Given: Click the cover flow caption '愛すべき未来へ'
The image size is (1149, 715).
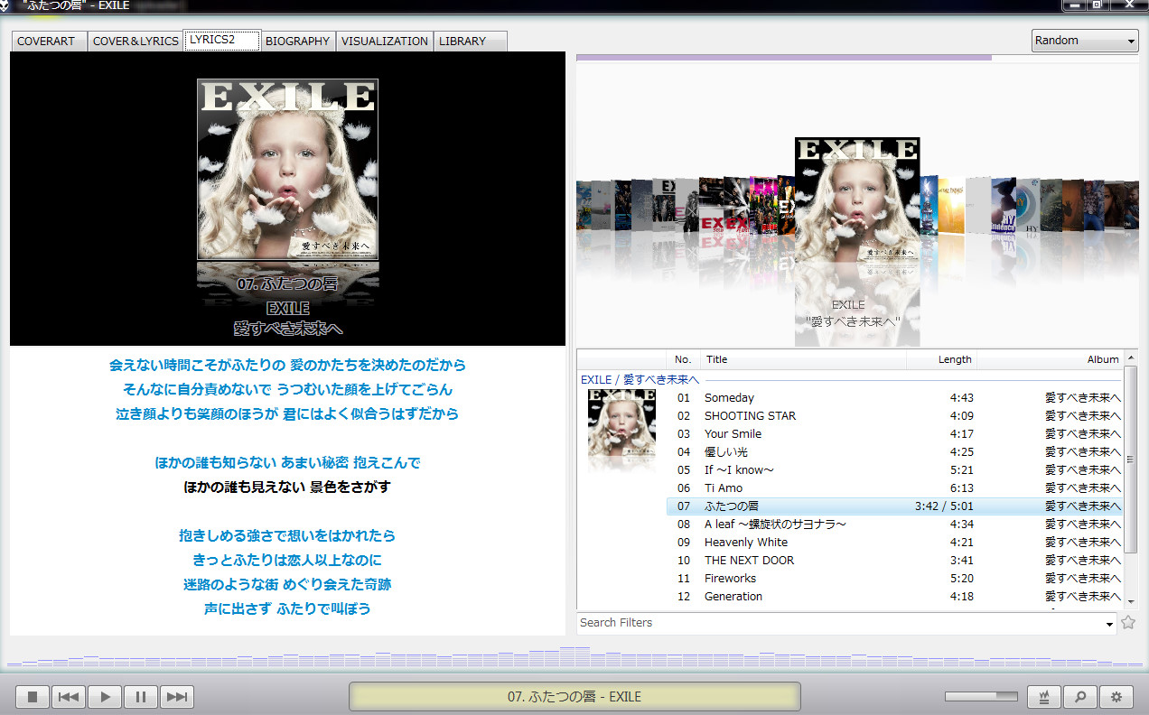Looking at the screenshot, I should click(x=853, y=321).
